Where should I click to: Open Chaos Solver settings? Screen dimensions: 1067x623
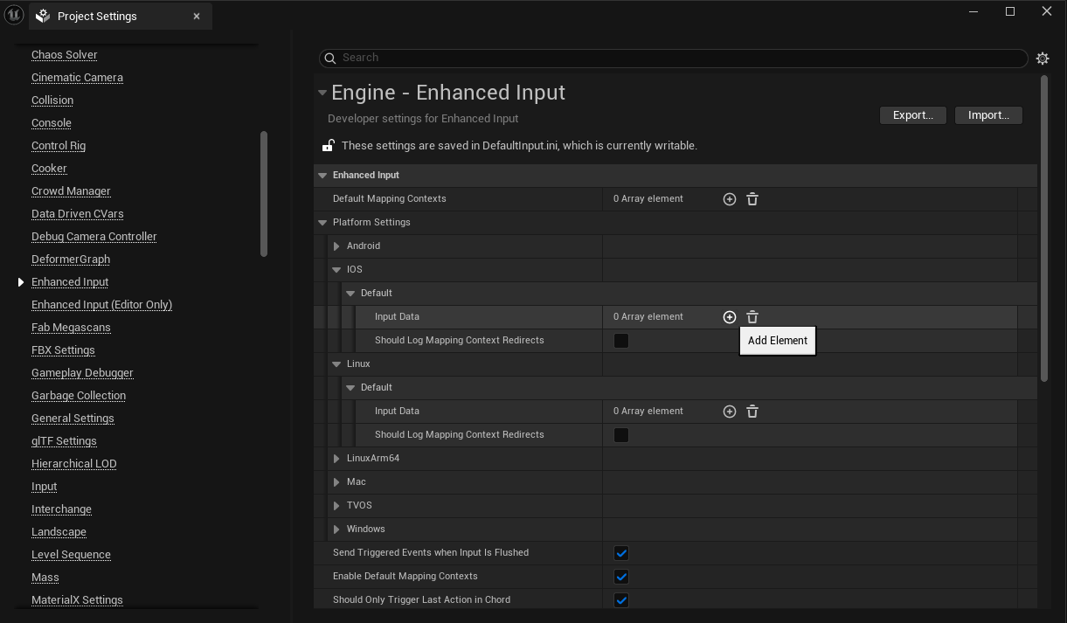pyautogui.click(x=65, y=54)
